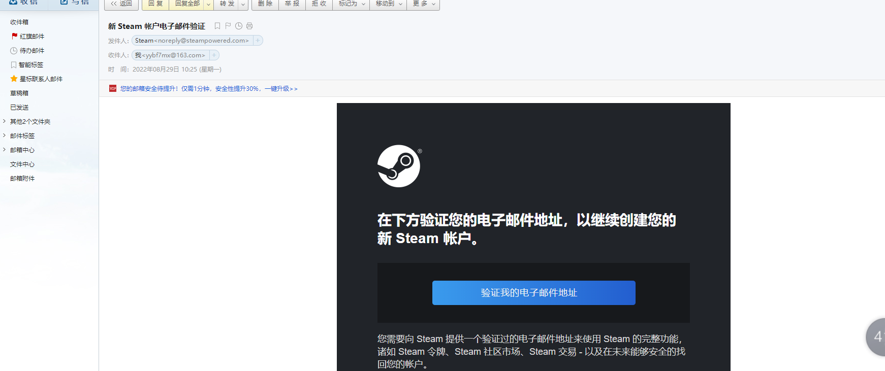Viewport: 885px width, 371px height.
Task: Click the bookmark tag icon beside email subject
Action: coord(217,26)
